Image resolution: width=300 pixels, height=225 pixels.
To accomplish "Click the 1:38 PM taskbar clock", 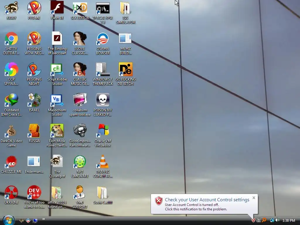I will (289, 220).
